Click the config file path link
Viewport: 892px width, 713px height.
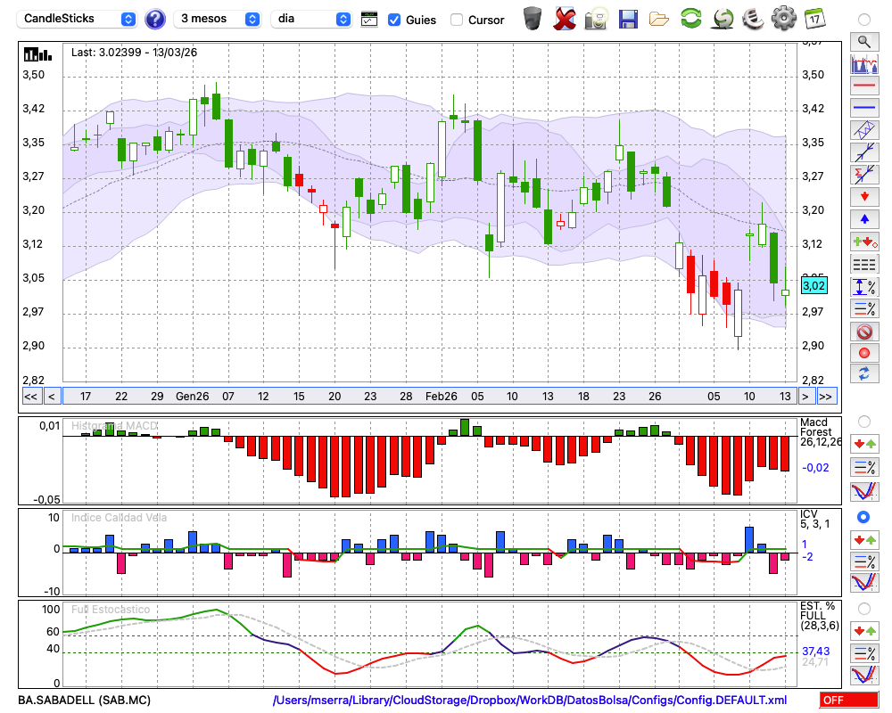point(530,701)
